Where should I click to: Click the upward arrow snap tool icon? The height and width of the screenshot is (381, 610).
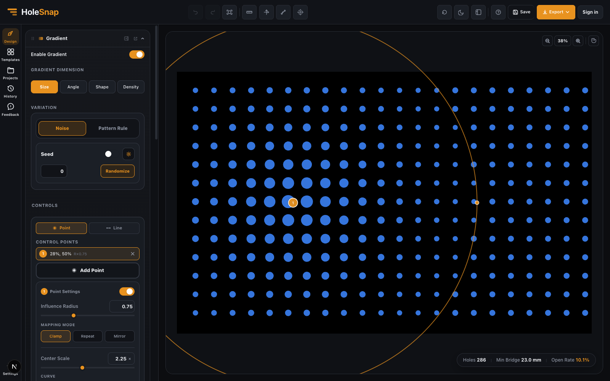click(266, 12)
